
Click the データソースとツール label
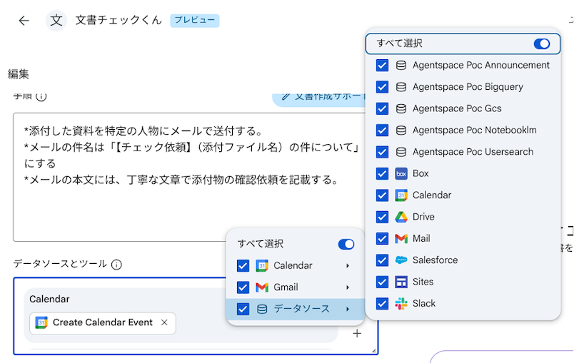(60, 264)
